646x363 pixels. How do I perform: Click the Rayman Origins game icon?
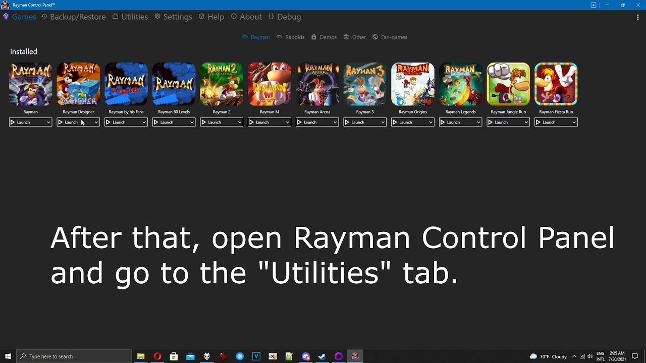click(x=413, y=84)
